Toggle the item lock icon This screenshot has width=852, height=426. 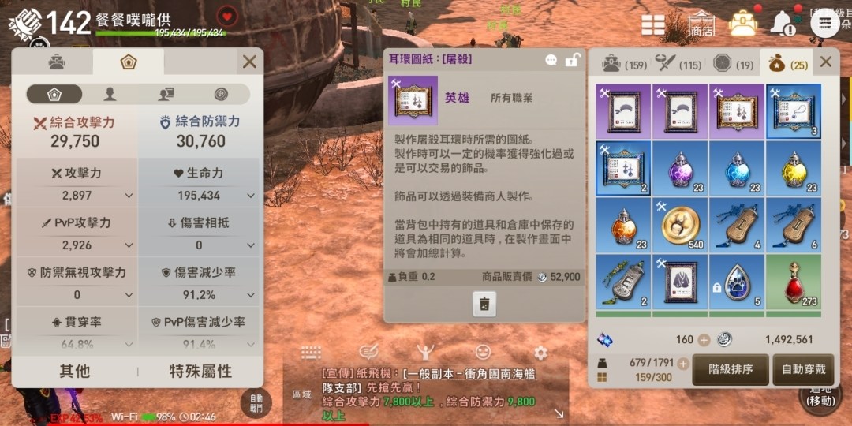click(x=571, y=60)
